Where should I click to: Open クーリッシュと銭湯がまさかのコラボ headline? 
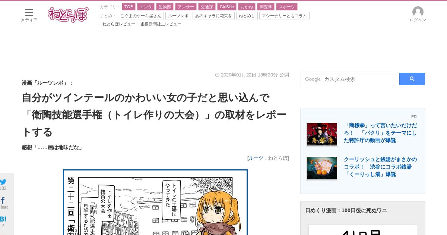[x=380, y=167]
